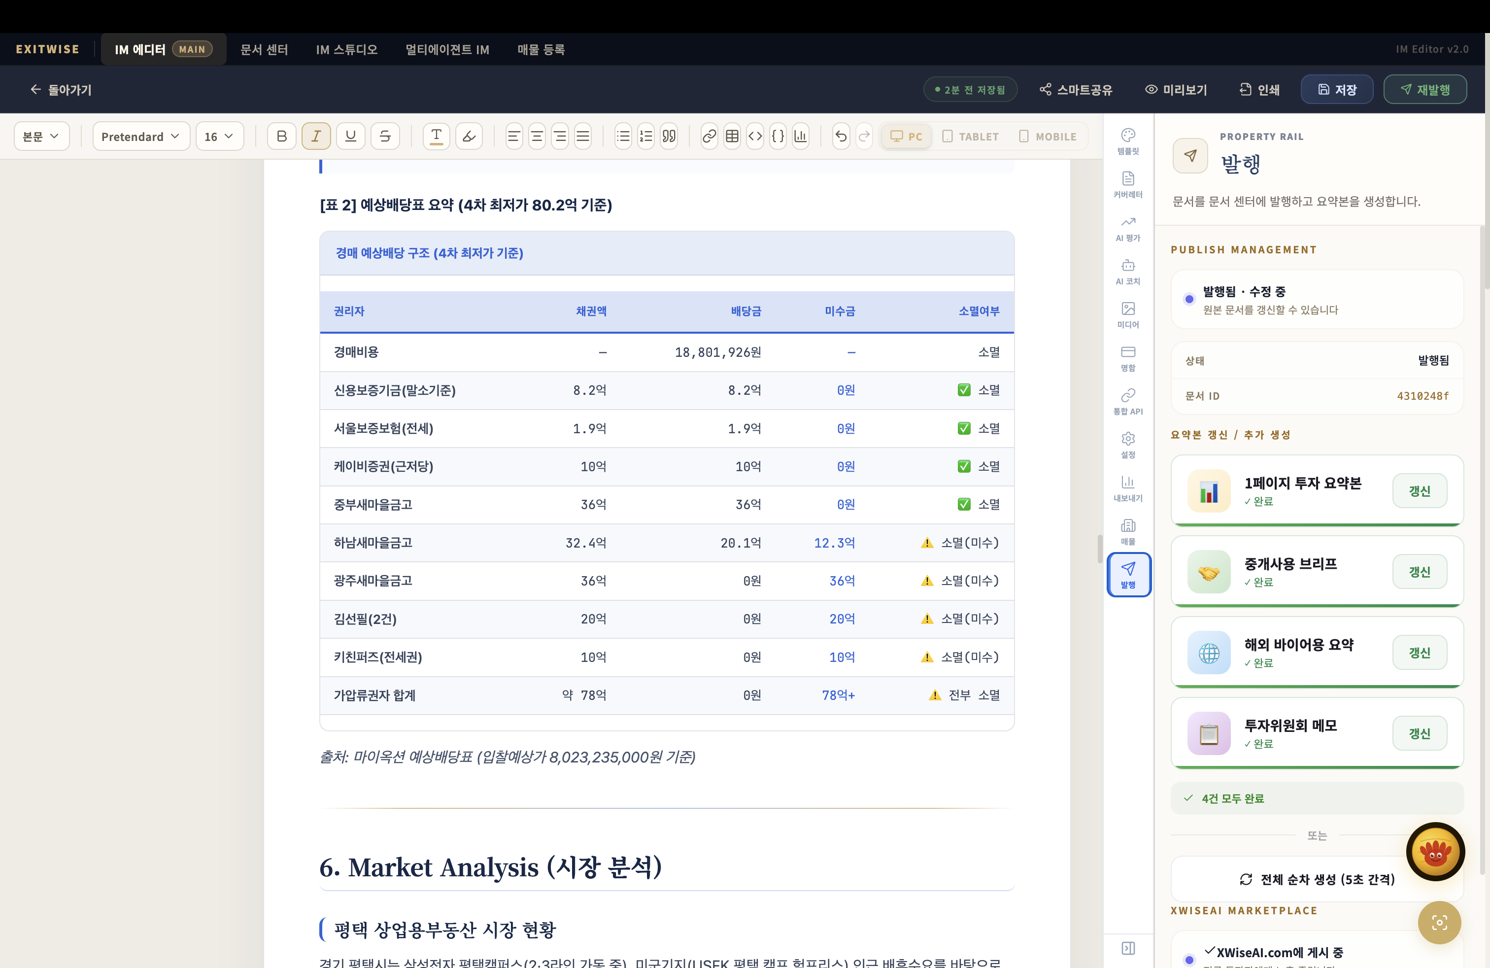Select PC preview mode
1490x968 pixels.
pos(906,137)
